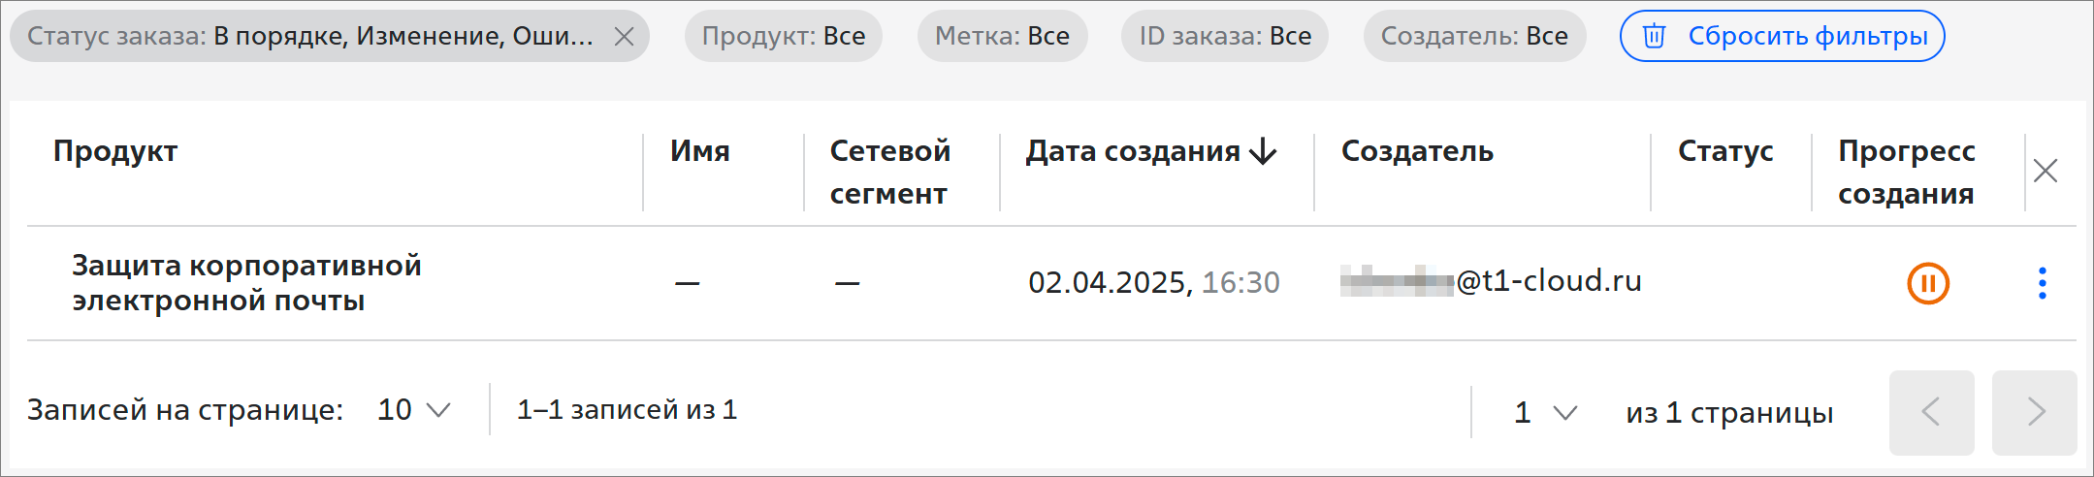Open the ID заказа filter chip
This screenshot has height=477, width=2094.
tap(1225, 37)
